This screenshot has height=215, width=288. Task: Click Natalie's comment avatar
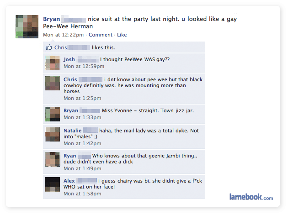tap(53, 134)
